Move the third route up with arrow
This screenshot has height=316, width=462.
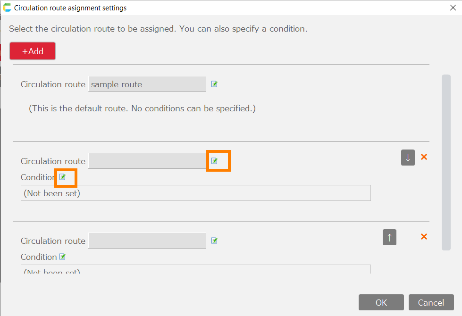(x=389, y=237)
